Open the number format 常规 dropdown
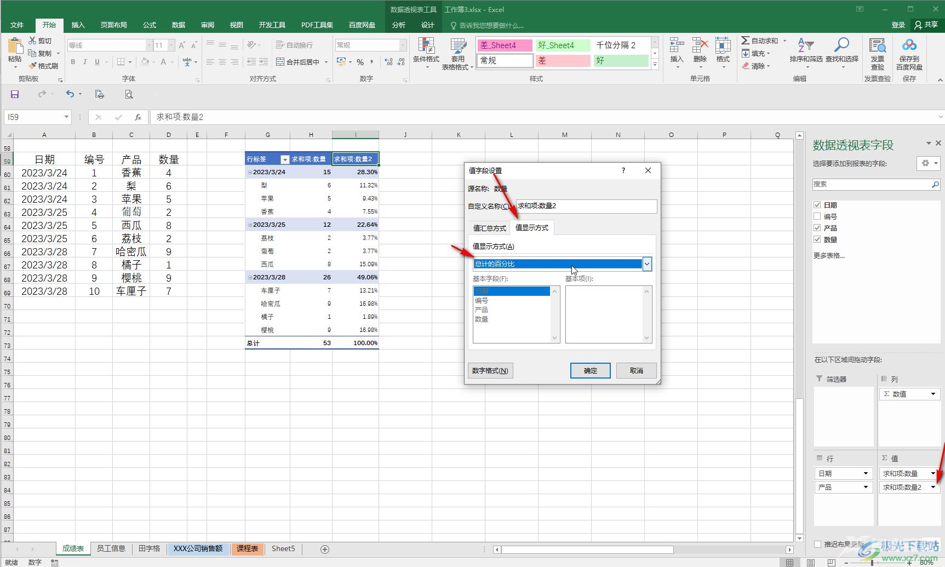 (403, 45)
